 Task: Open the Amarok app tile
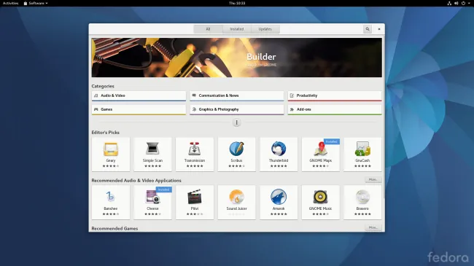coord(279,203)
